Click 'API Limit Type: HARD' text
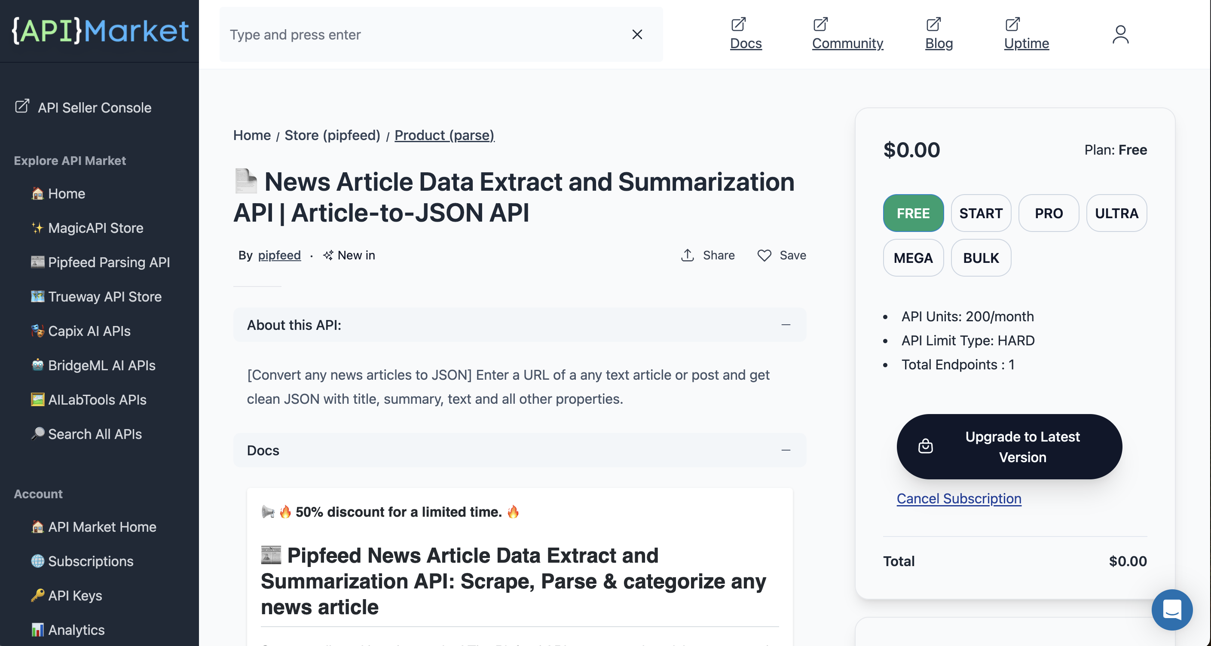 [968, 340]
